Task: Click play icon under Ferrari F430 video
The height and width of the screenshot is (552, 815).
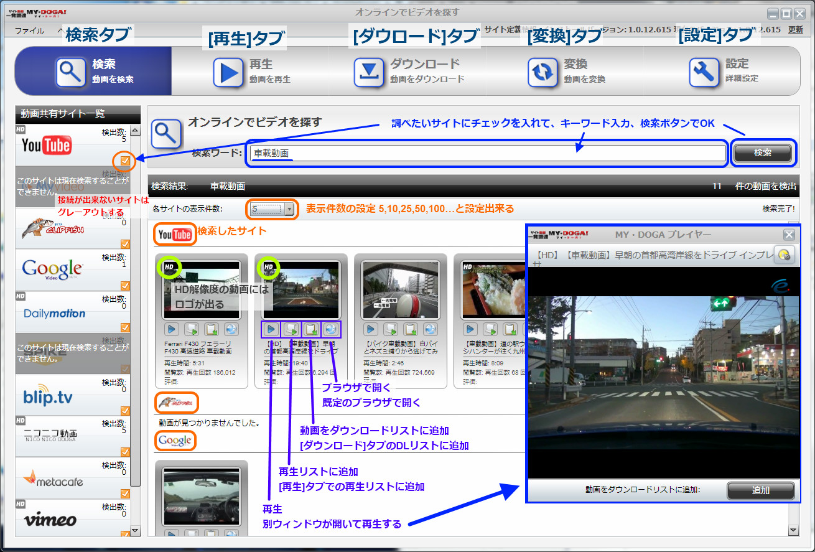Action: click(172, 329)
